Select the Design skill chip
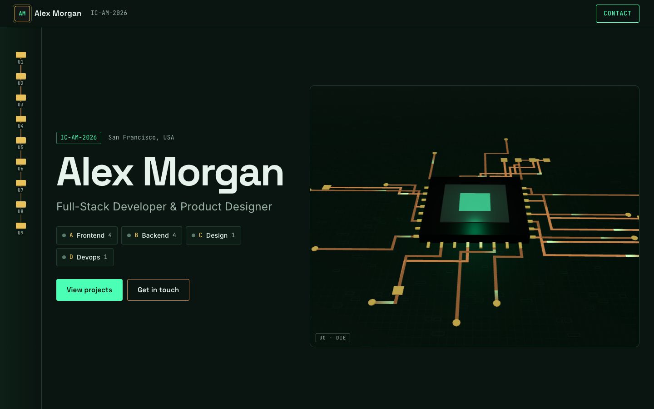 213,235
